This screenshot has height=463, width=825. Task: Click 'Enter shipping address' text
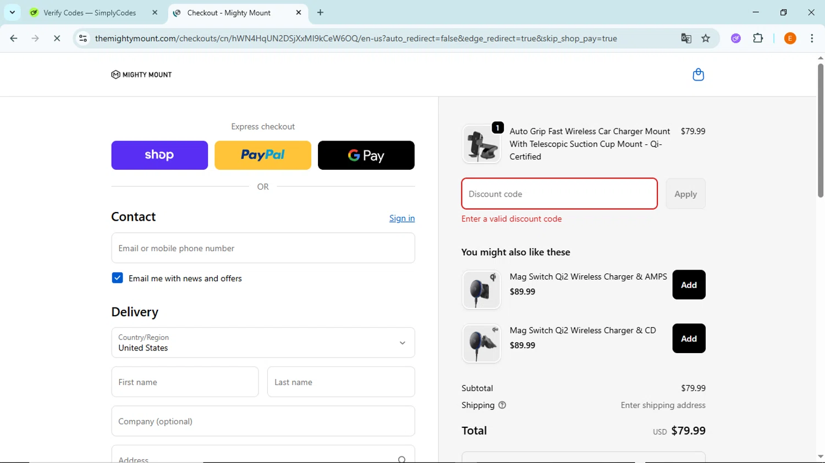tap(663, 405)
